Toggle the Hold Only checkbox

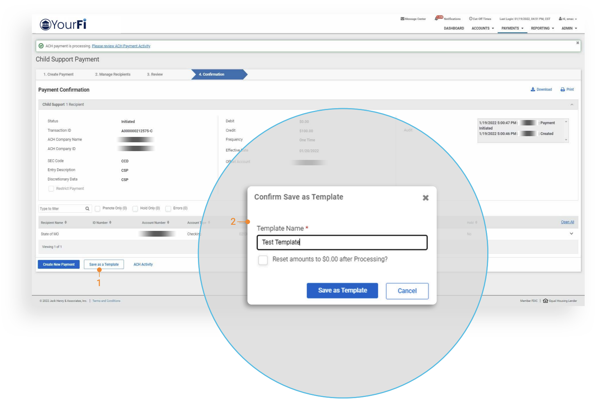tap(135, 209)
